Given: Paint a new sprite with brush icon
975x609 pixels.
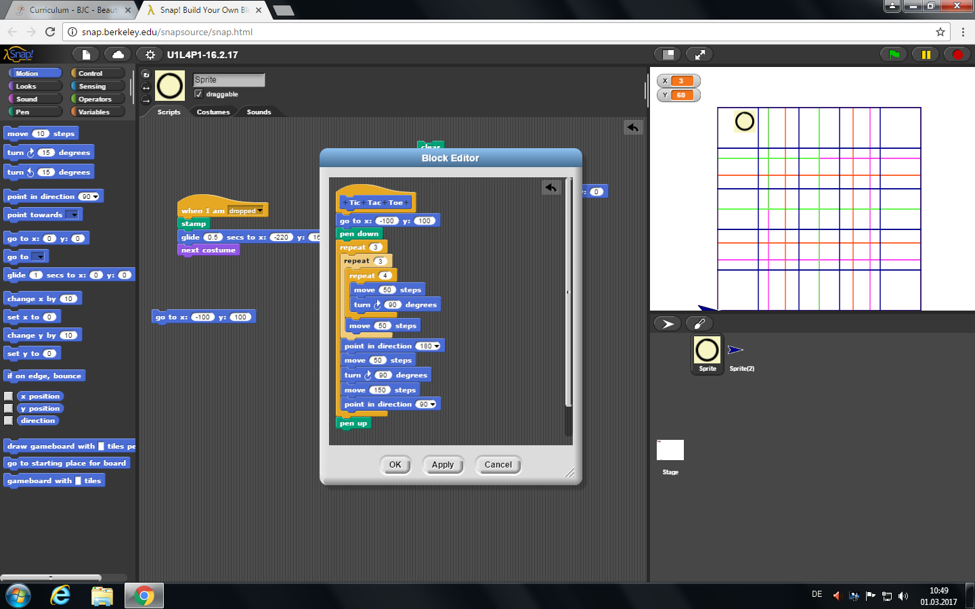Looking at the screenshot, I should pyautogui.click(x=699, y=323).
